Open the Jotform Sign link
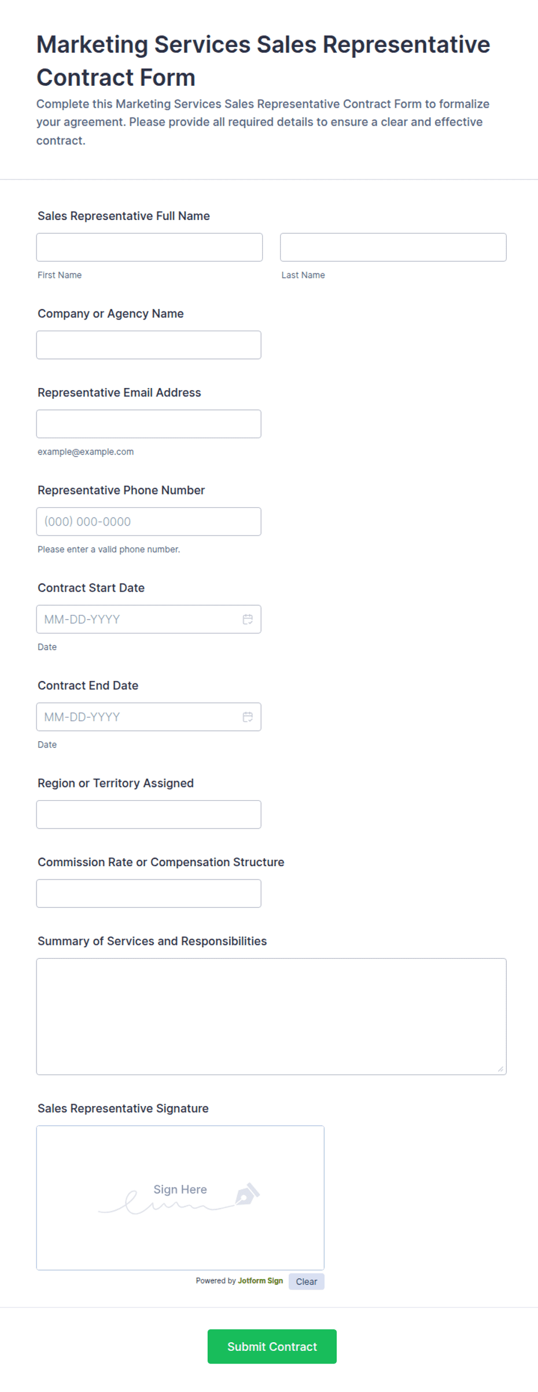 (260, 1281)
